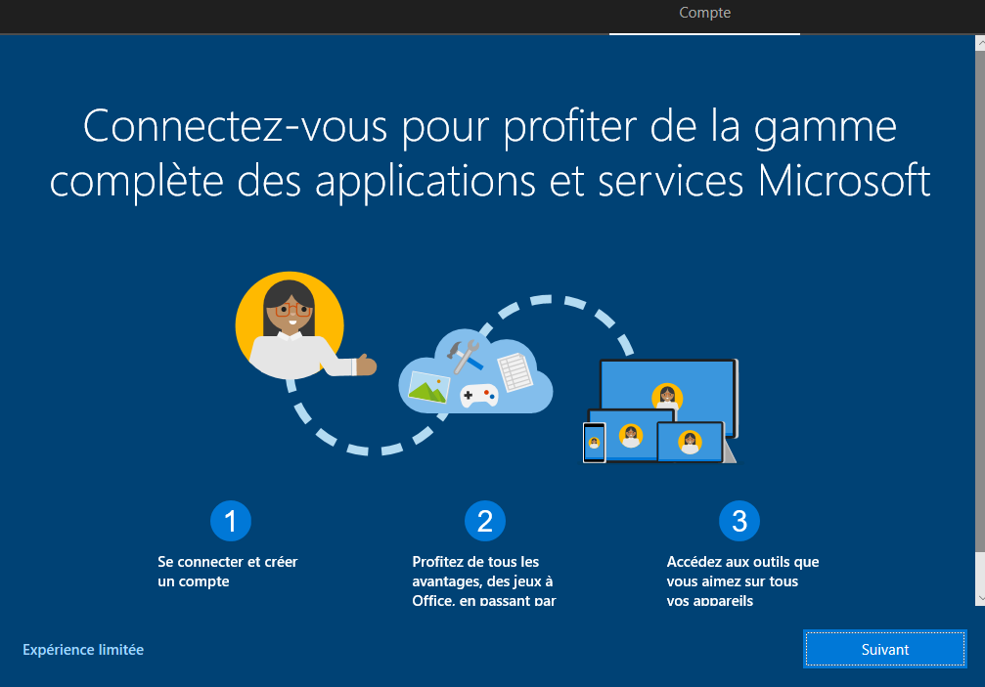Screen dimensions: 985x687
Task: Click the landscape photo icon in cloud
Action: (x=427, y=388)
